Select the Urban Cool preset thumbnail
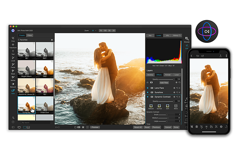 click(x=45, y=105)
